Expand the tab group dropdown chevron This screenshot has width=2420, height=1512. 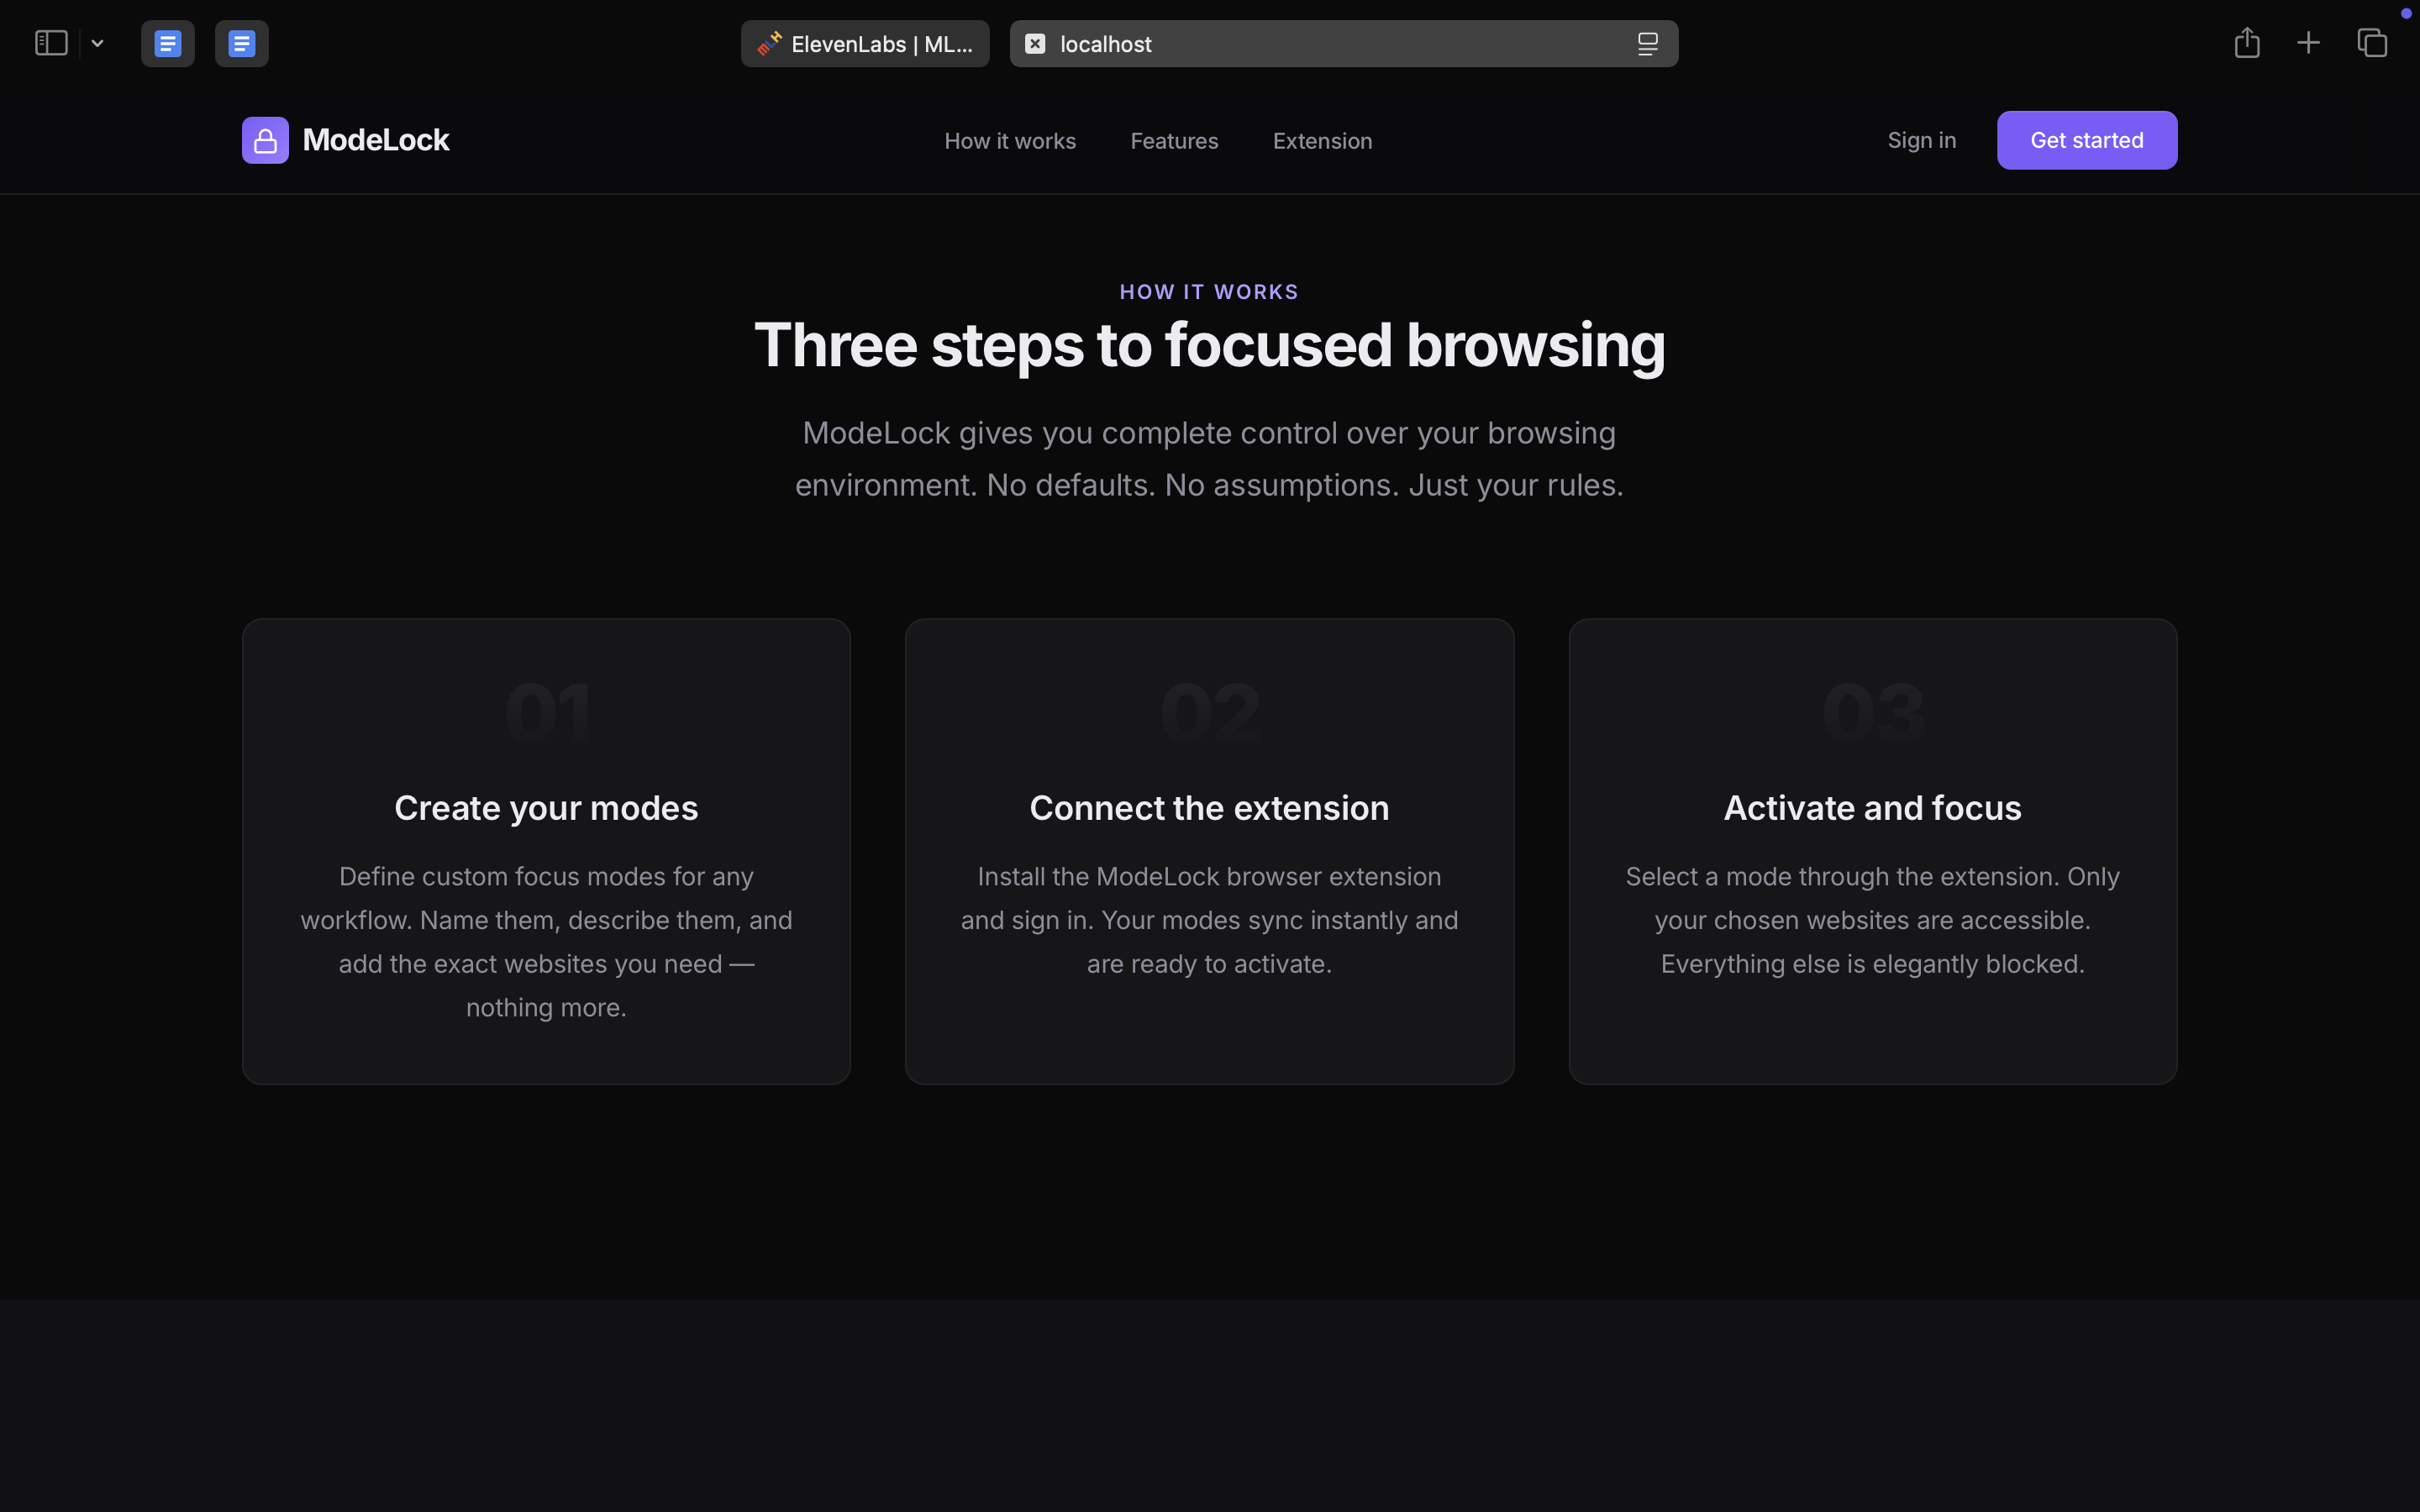coord(97,43)
